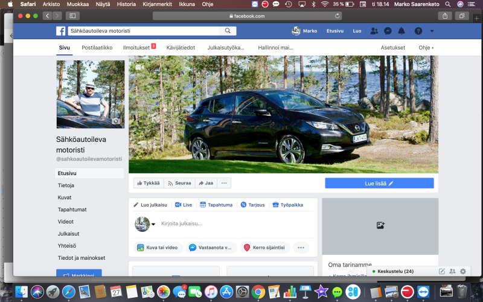Open friend requests icon in header
The height and width of the screenshot is (302, 483).
(x=374, y=31)
